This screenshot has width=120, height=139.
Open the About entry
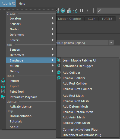pyautogui.click(x=31, y=127)
